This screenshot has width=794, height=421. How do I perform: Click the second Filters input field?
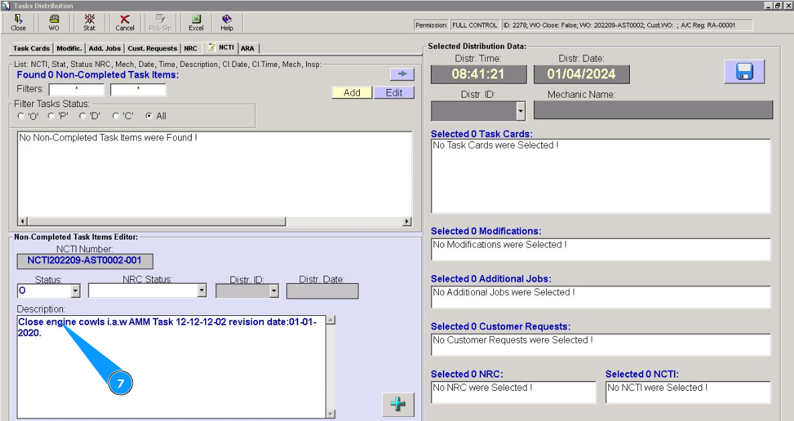(x=138, y=90)
